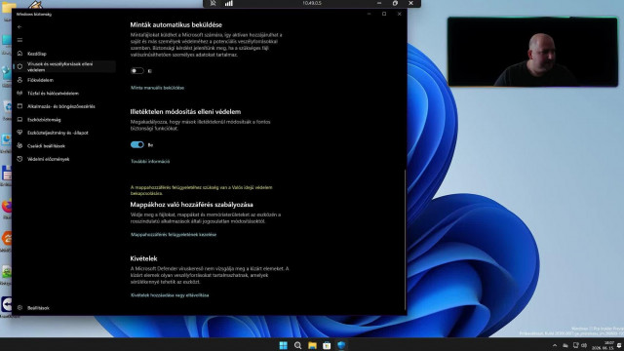This screenshot has height=351, width=624.
Task: Click the Kivételek heading
Action: (143, 258)
